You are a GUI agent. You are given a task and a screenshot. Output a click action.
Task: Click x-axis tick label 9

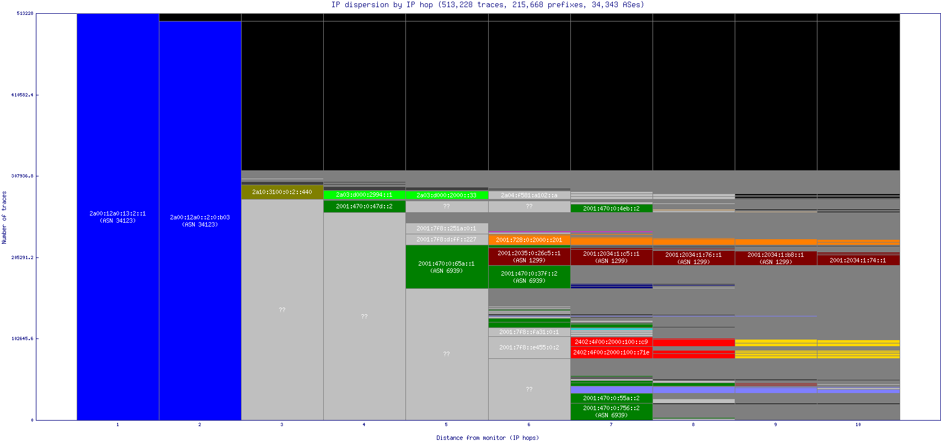click(x=776, y=424)
